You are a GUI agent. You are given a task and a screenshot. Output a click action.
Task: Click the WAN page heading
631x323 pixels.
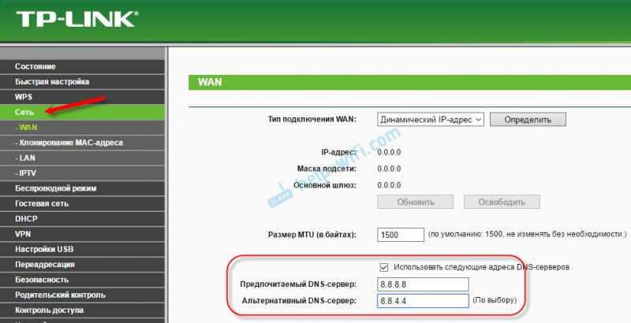point(210,82)
